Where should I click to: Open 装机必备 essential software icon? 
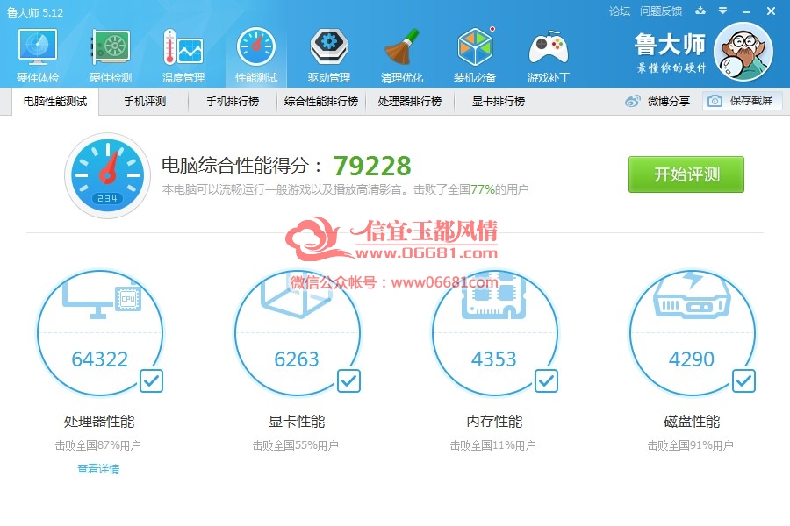tap(475, 46)
